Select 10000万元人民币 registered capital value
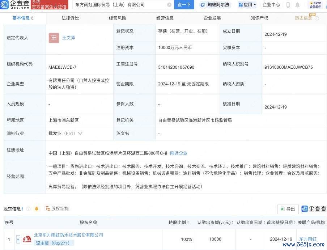This screenshot has width=327, height=250. coord(175,47)
